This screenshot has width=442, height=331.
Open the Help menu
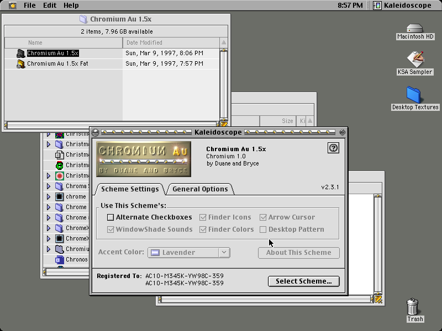(71, 6)
